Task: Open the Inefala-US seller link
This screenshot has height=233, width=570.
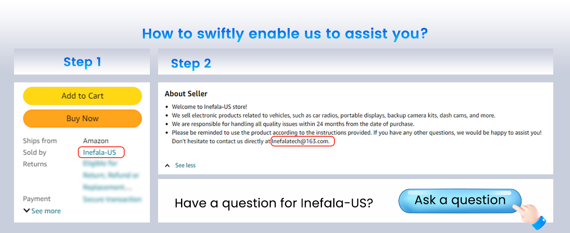Action: tap(100, 153)
